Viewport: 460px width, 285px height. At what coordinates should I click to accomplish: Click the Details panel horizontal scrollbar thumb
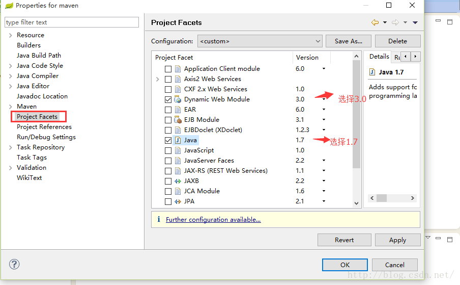click(381, 198)
